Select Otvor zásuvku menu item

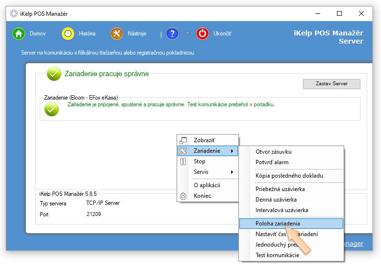point(273,152)
